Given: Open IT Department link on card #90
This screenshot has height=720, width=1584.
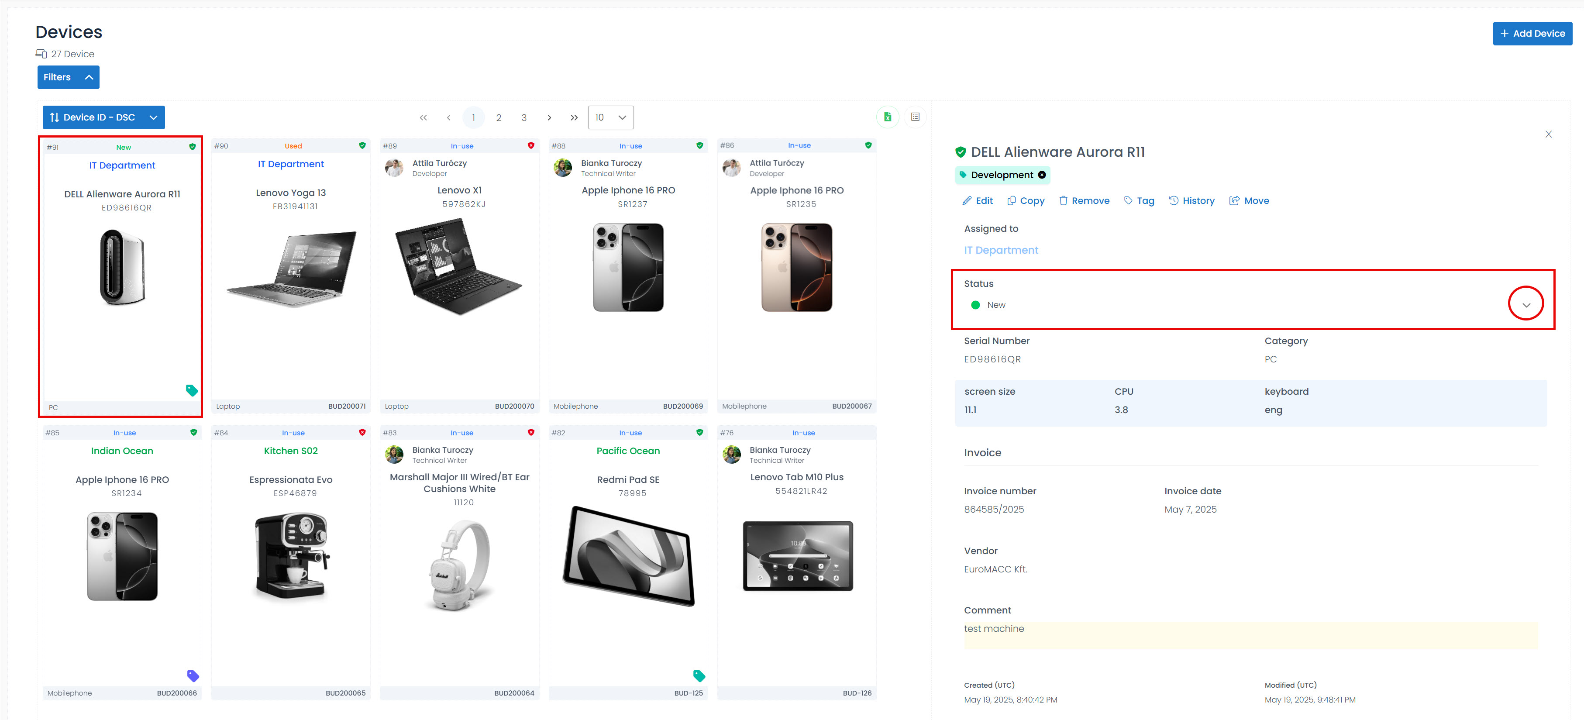Looking at the screenshot, I should click(x=290, y=164).
